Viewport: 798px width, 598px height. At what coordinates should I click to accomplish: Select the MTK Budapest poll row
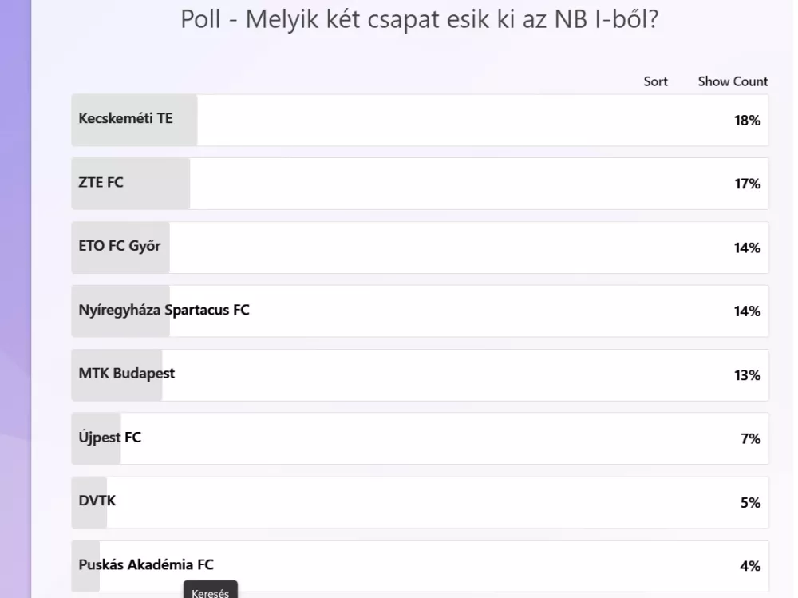pyautogui.click(x=420, y=375)
